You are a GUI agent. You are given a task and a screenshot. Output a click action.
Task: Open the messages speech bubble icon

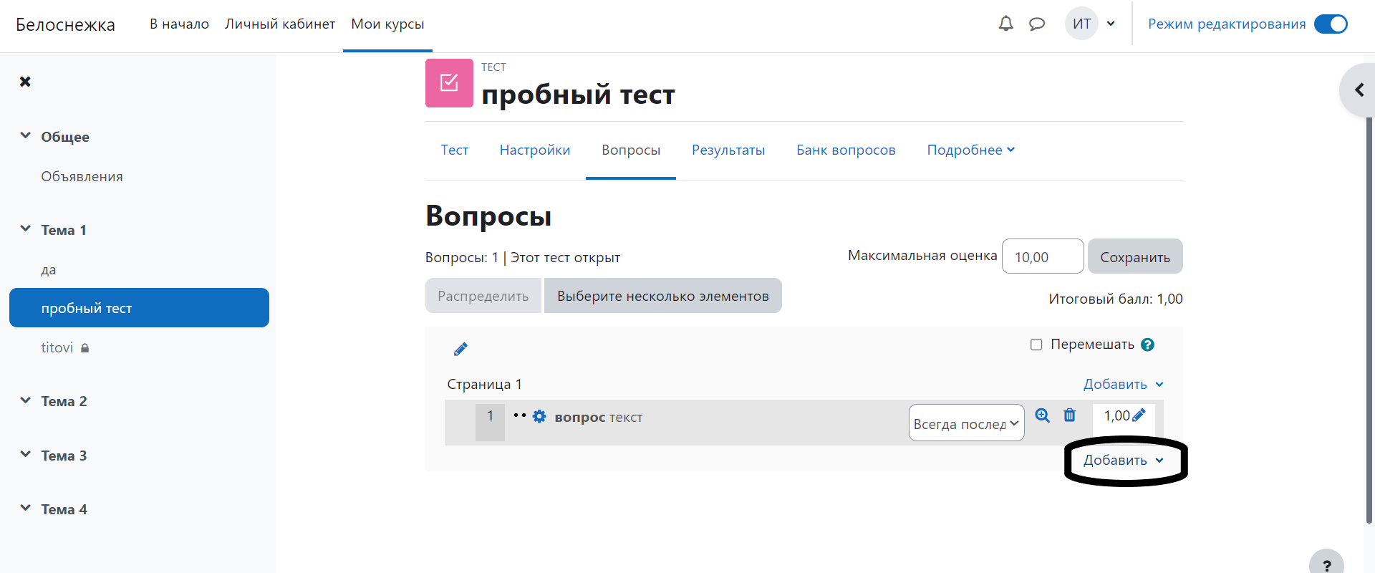click(1036, 24)
